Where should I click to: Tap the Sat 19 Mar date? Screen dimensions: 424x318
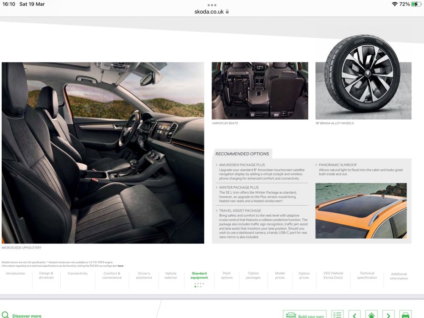pyautogui.click(x=32, y=4)
